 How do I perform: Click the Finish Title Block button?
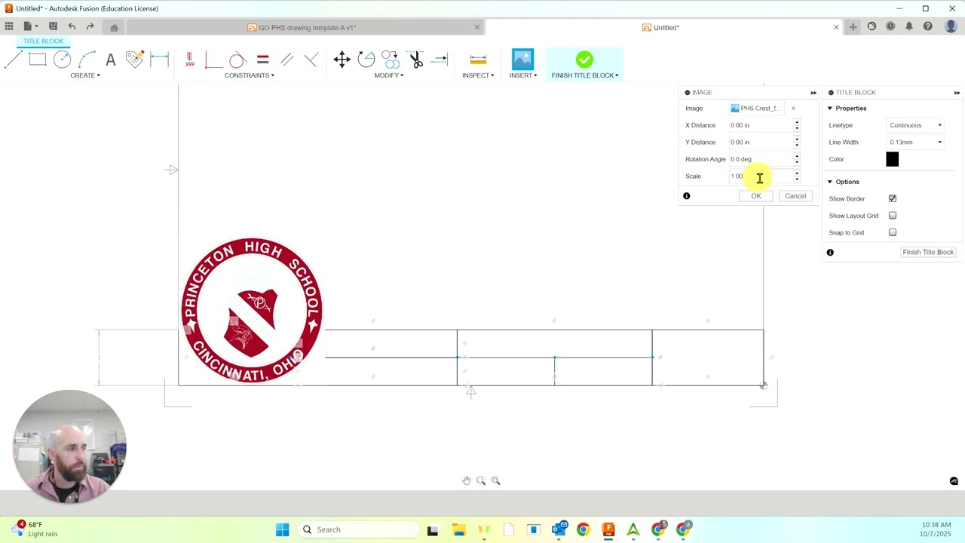(928, 252)
